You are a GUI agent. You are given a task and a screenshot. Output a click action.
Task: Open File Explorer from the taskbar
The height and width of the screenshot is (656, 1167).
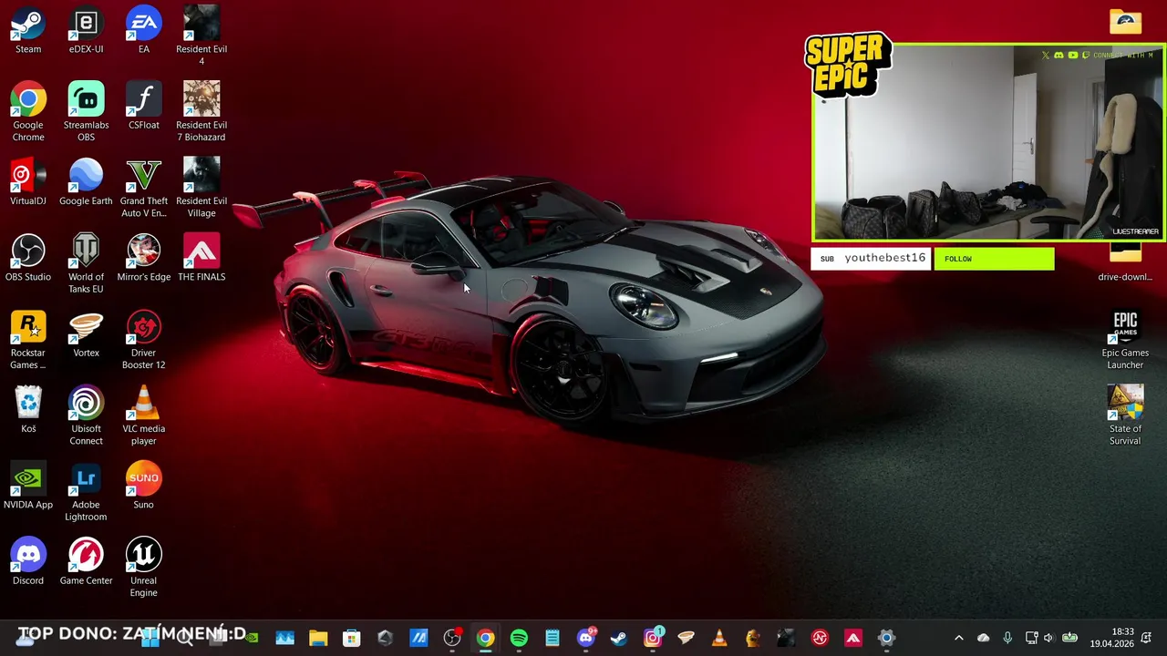[318, 638]
